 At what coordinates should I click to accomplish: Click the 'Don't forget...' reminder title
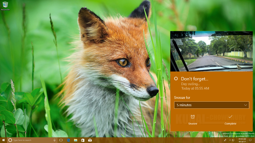click(x=195, y=79)
